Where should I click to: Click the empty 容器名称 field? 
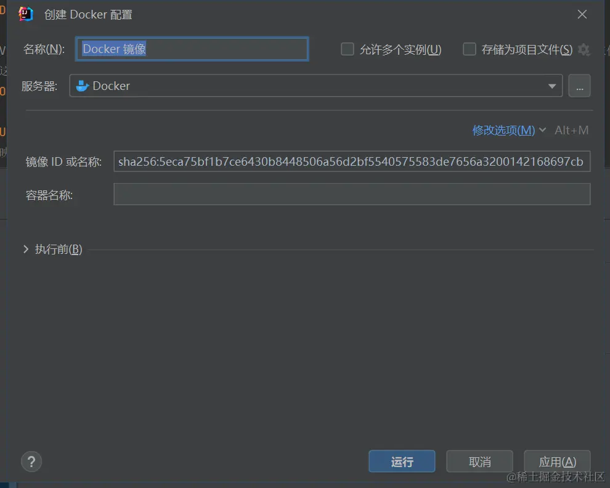(352, 194)
